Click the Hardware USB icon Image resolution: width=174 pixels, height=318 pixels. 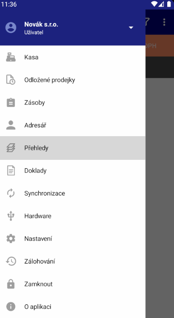click(11, 216)
